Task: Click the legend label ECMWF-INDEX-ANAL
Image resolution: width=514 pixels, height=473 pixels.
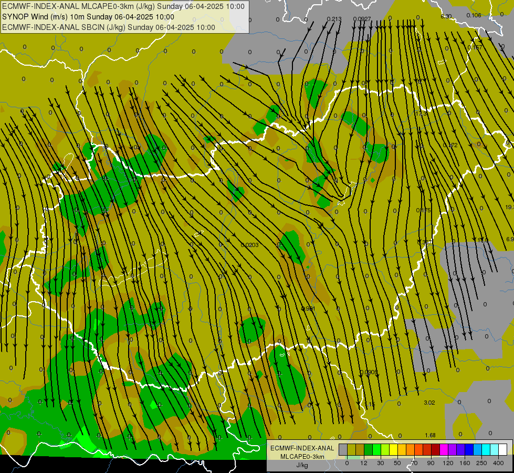Action: pyautogui.click(x=302, y=448)
